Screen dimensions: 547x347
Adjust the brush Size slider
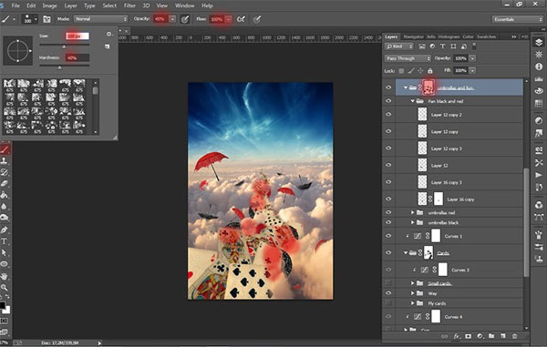pyautogui.click(x=64, y=46)
